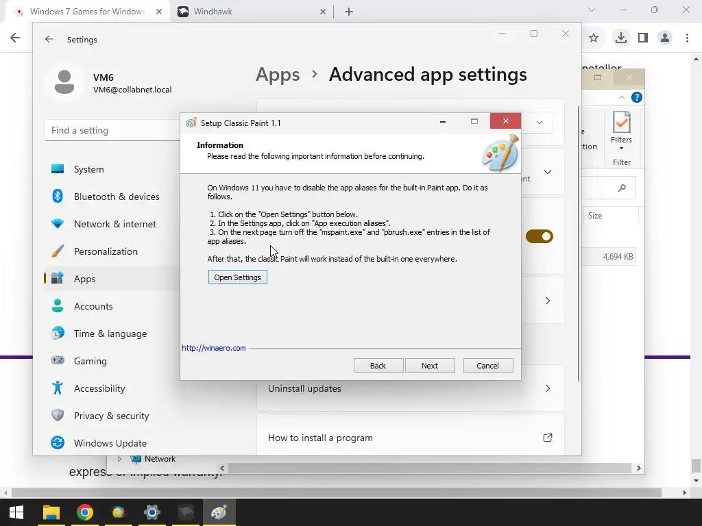Click Apps in the breadcrumb heading
Screen dimensions: 702x526
278,74
